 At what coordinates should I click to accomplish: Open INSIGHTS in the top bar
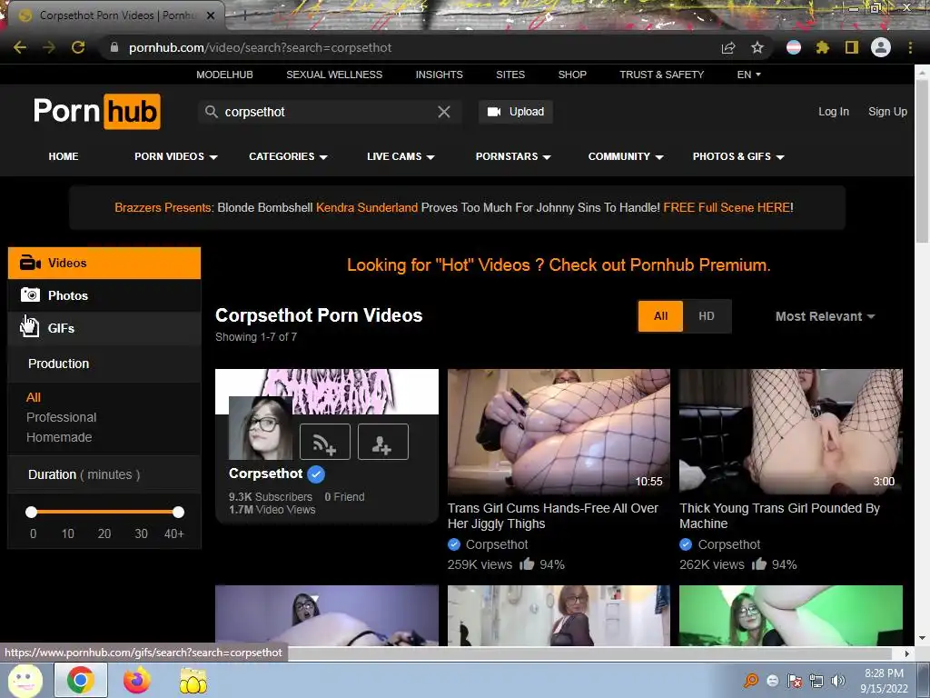click(x=439, y=75)
